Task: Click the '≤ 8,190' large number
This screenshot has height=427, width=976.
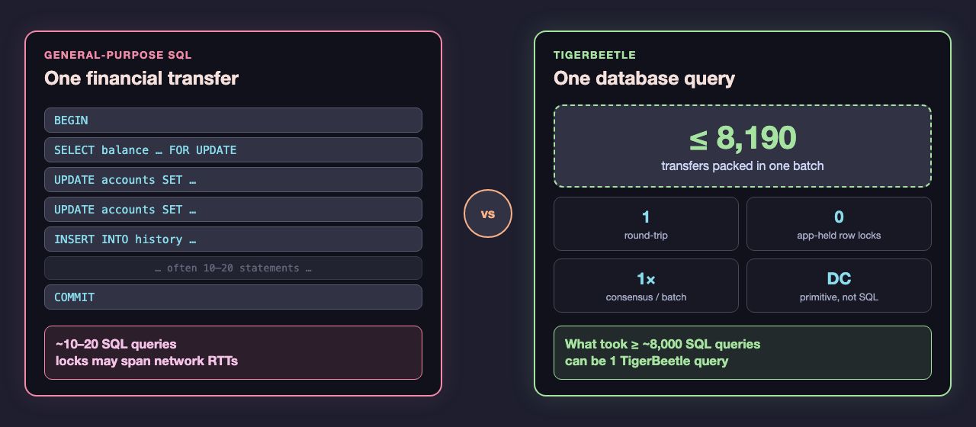Action: (743, 138)
